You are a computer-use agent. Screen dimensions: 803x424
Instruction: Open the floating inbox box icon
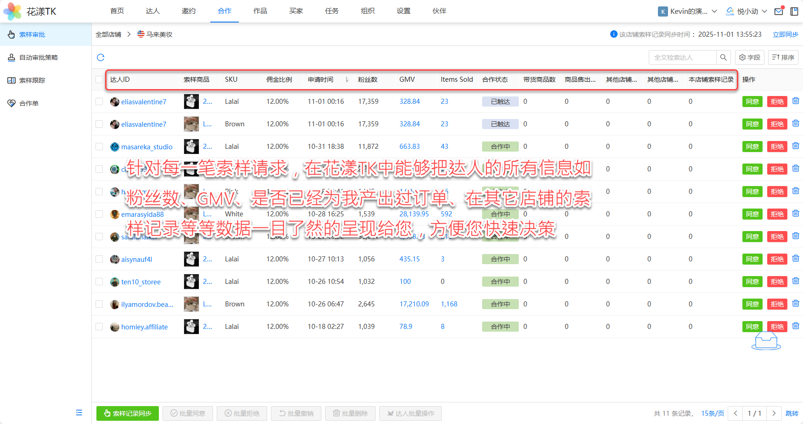766,341
